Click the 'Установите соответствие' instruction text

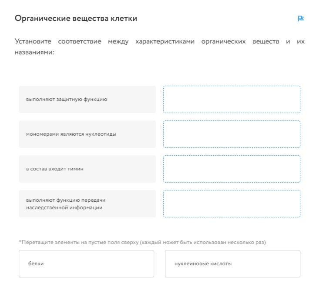click(159, 46)
